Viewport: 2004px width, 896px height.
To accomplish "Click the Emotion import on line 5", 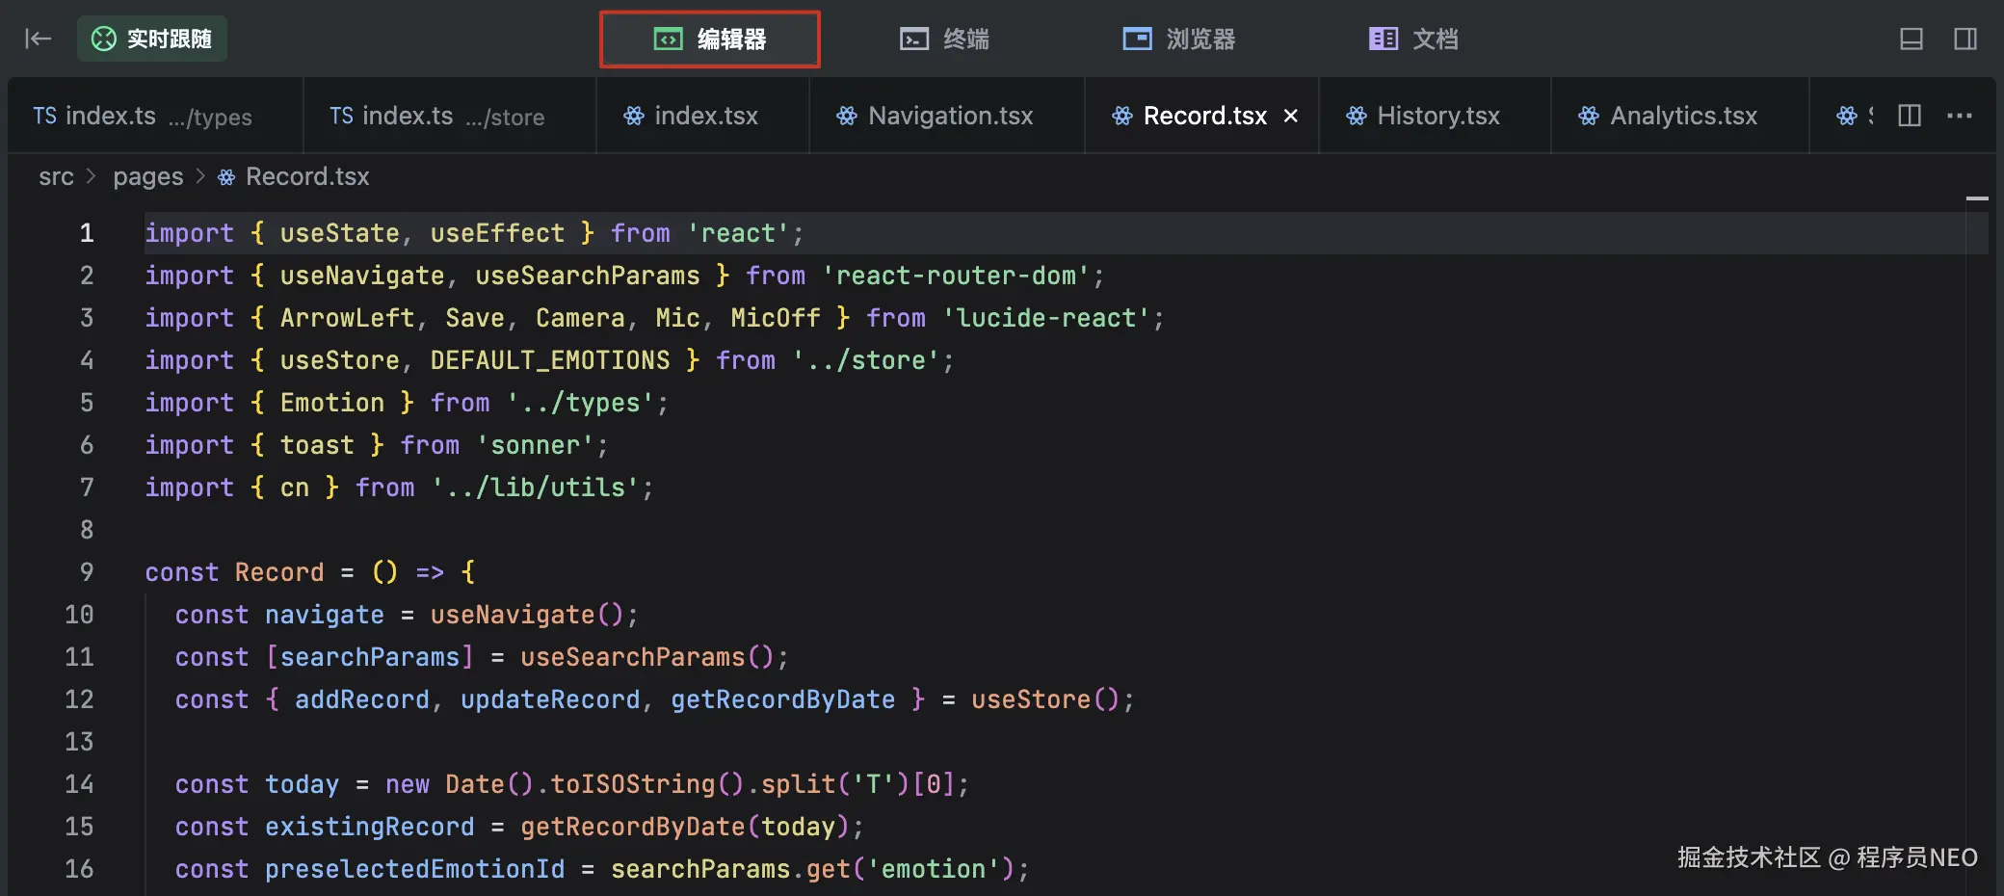I will pos(332,403).
